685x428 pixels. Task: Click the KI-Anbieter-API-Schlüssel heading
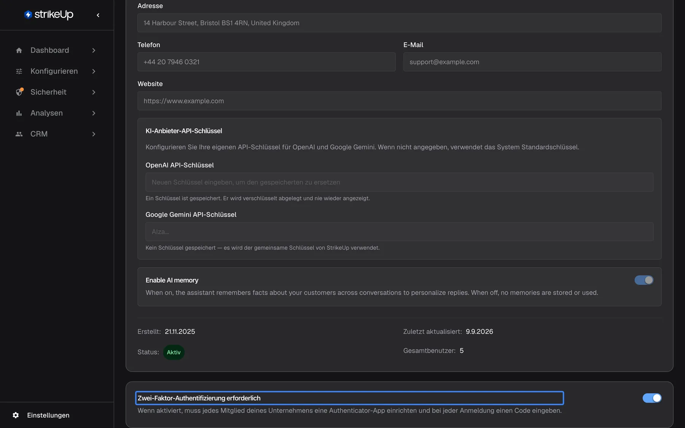coord(184,131)
